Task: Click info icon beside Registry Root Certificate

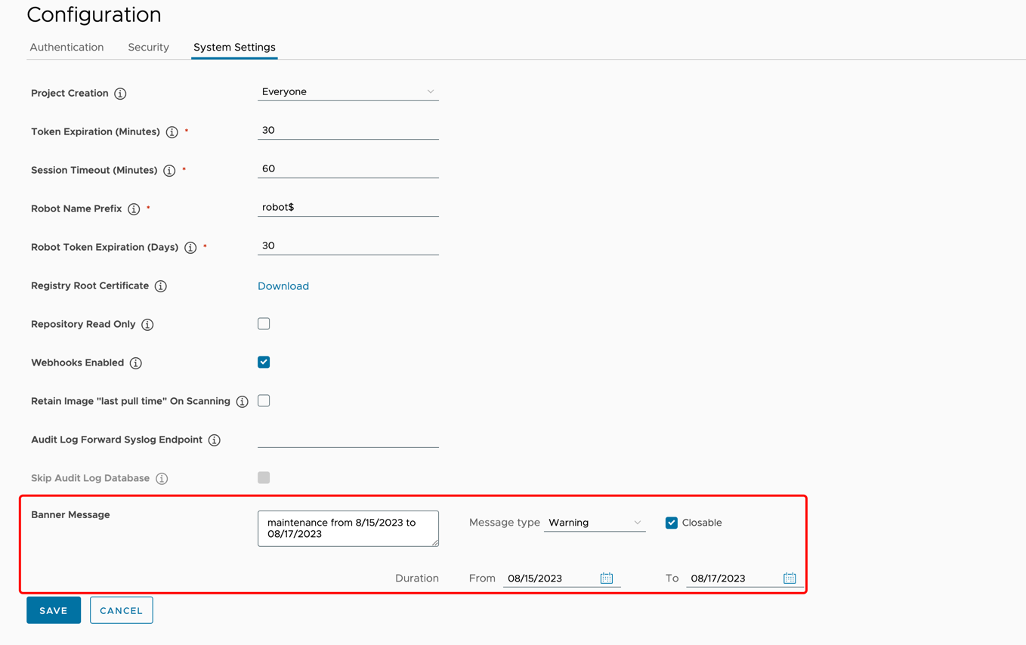Action: click(161, 286)
